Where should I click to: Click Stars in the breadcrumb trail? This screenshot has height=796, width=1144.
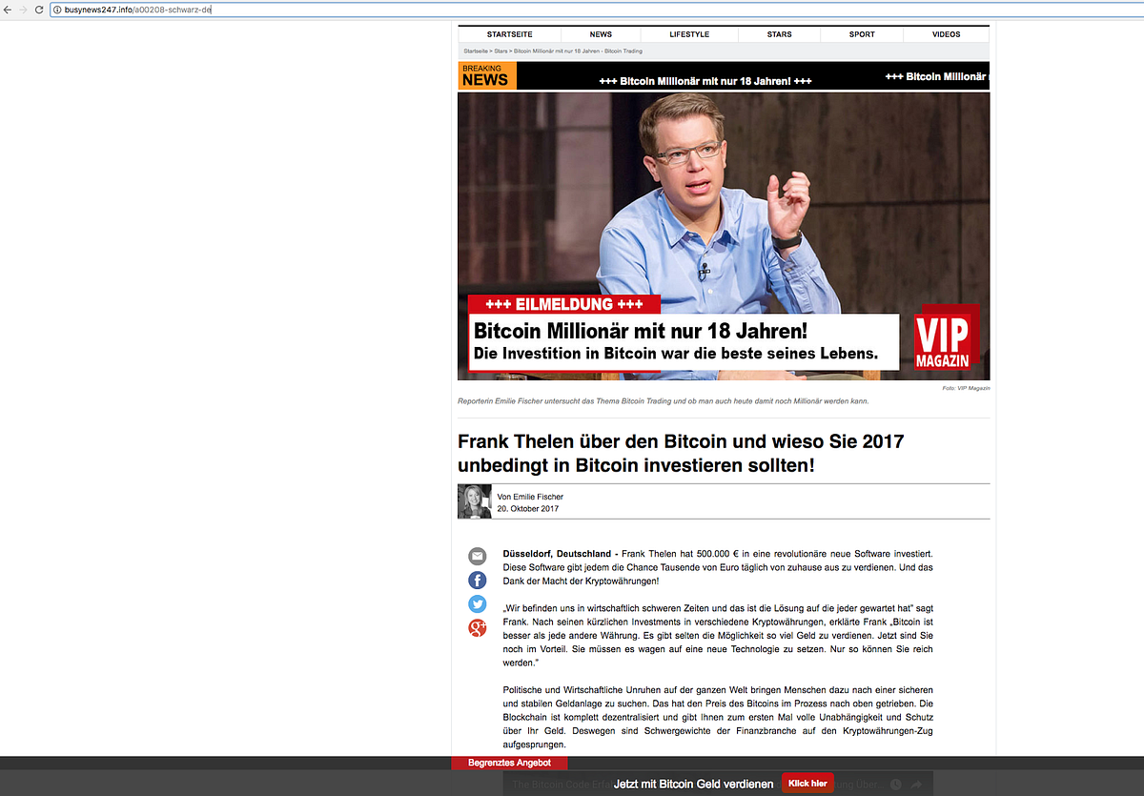click(x=500, y=51)
